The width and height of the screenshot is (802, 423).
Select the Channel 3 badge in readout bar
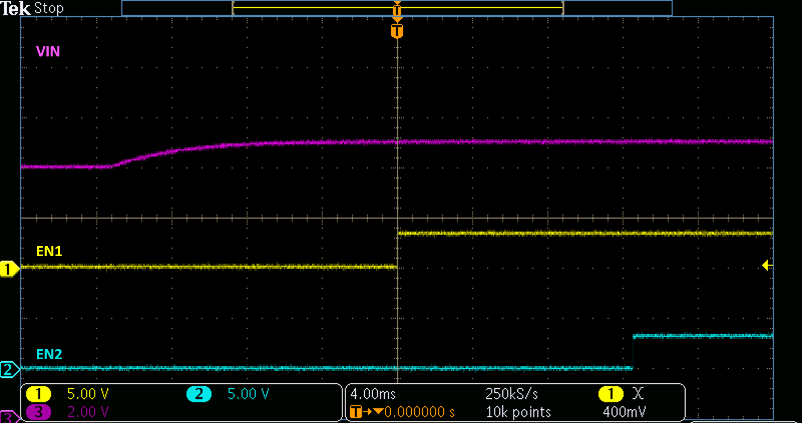coord(38,412)
